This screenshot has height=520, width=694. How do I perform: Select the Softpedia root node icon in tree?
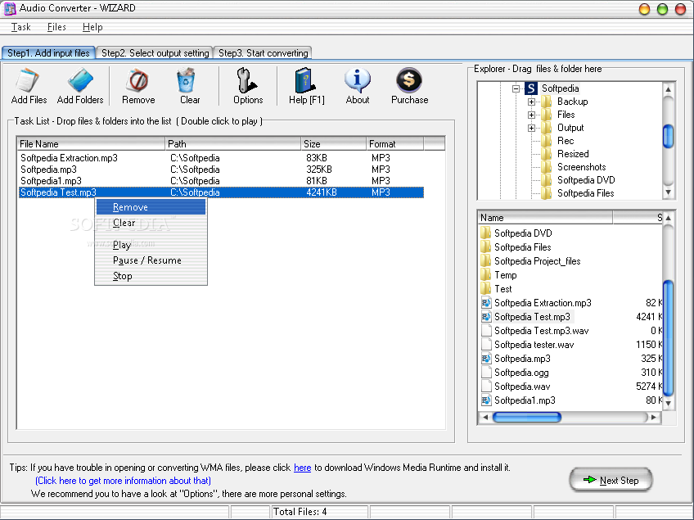(530, 88)
